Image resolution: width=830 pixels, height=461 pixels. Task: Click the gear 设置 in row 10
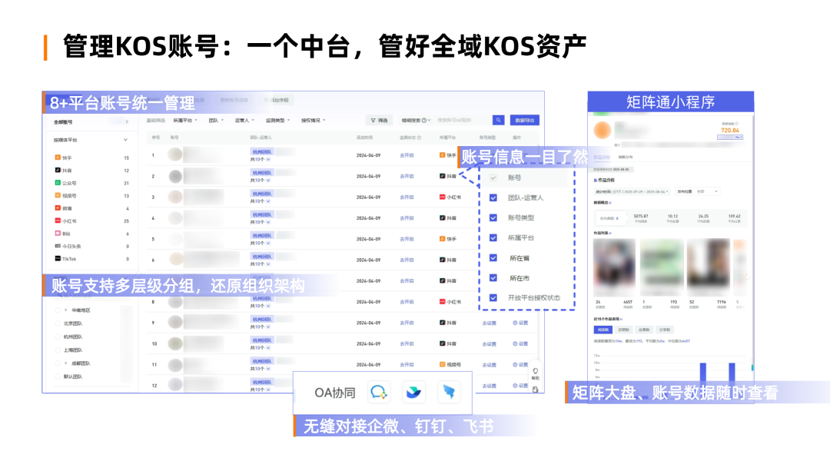pos(520,343)
